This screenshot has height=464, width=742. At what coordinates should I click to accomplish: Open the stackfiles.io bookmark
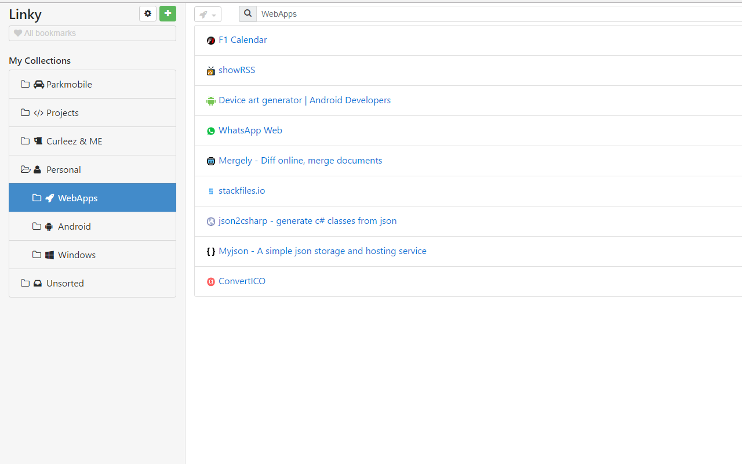pos(242,191)
